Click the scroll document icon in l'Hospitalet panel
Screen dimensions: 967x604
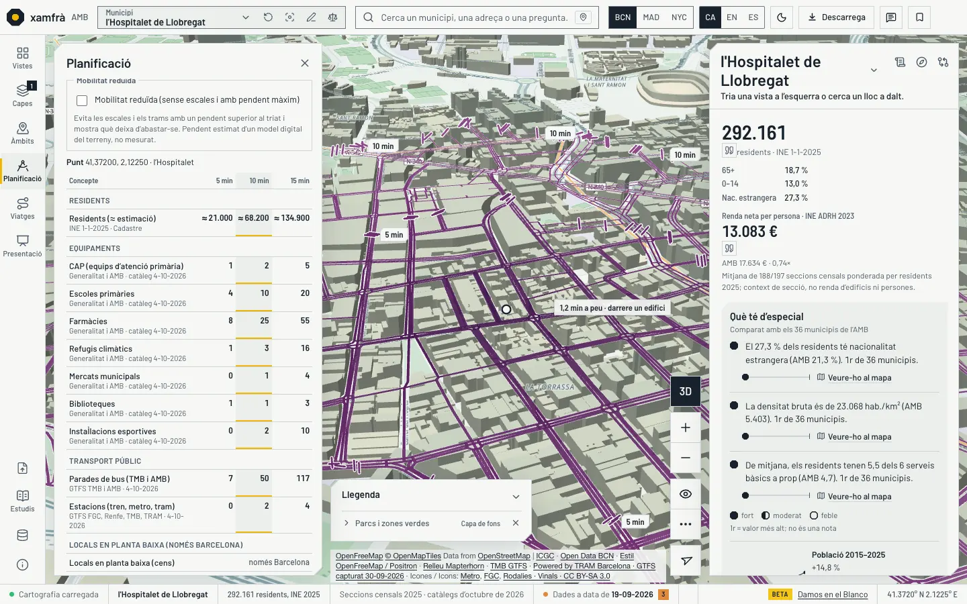point(900,62)
